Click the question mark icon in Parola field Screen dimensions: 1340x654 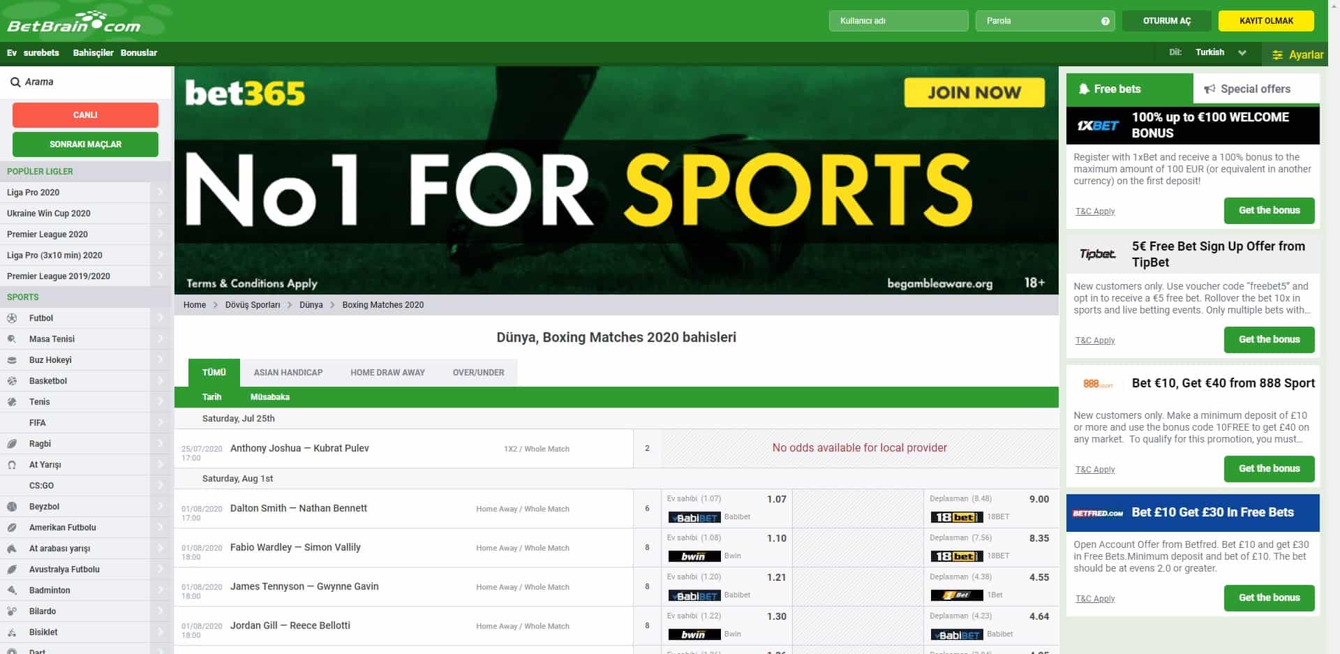click(1105, 21)
